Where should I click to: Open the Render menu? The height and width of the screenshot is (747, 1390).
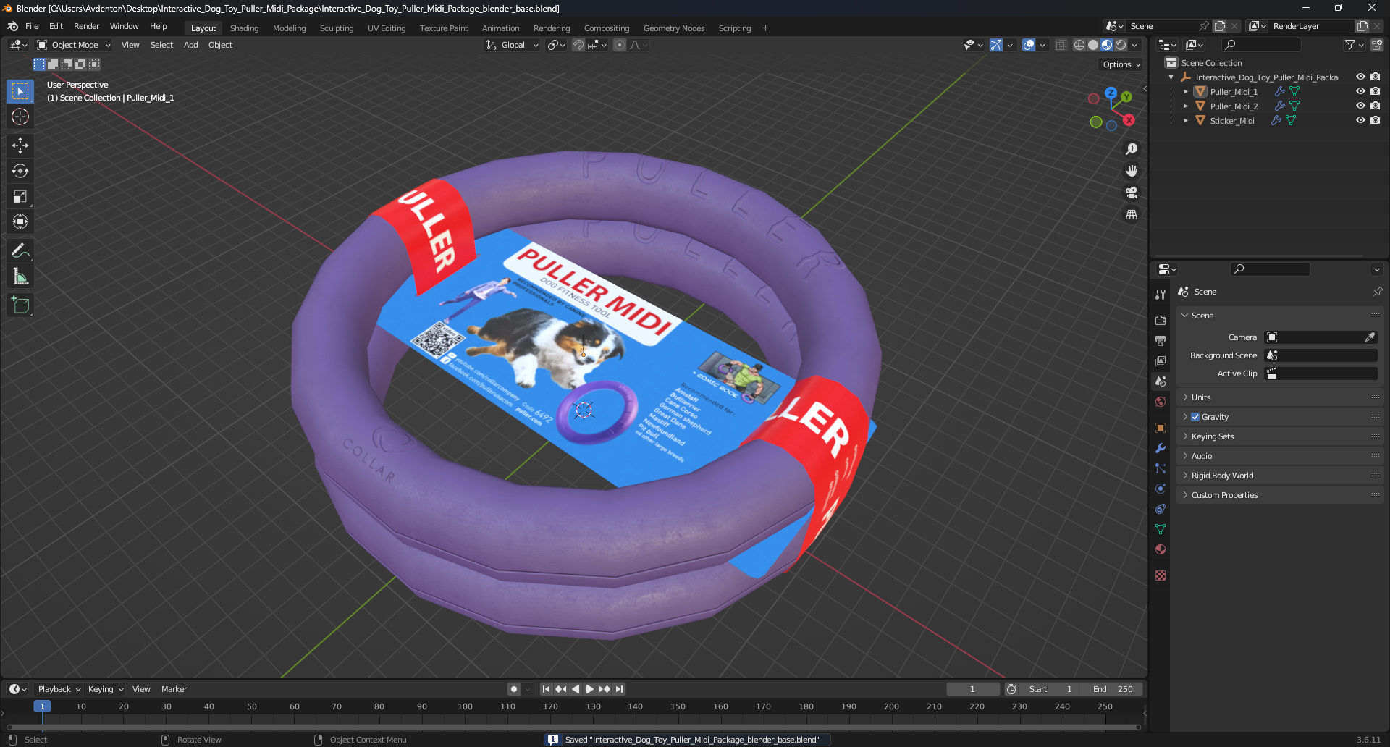pyautogui.click(x=86, y=26)
